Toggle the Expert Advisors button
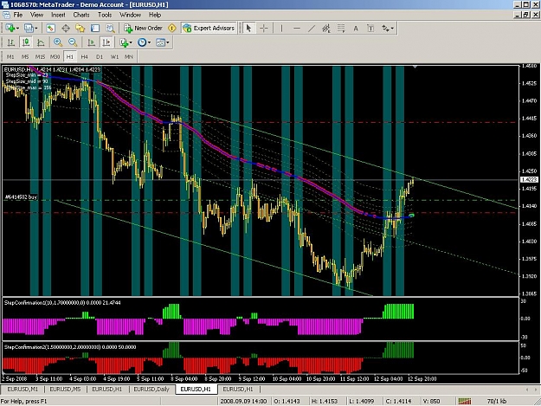The height and width of the screenshot is (406, 541). pyautogui.click(x=209, y=29)
